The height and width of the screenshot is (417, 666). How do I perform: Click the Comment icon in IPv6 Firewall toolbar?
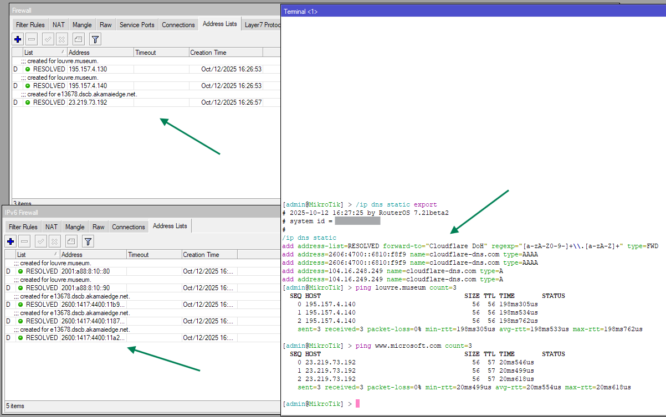(71, 241)
